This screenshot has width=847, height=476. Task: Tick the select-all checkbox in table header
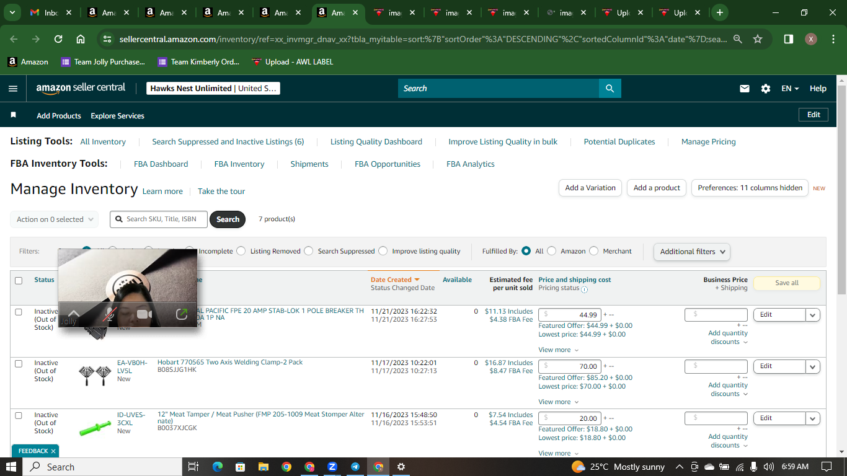coord(19,280)
